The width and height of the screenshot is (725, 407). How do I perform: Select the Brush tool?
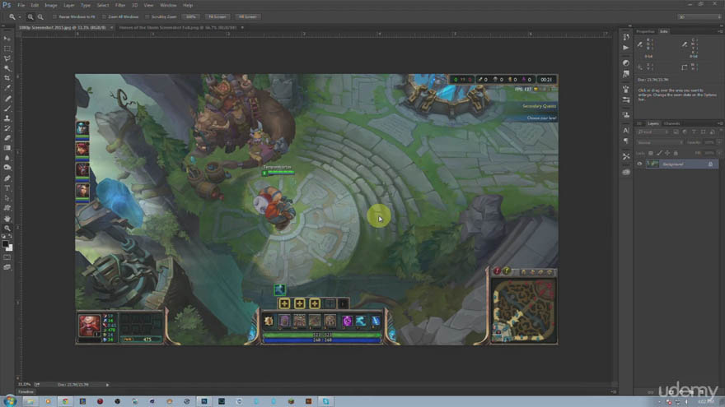coord(7,109)
